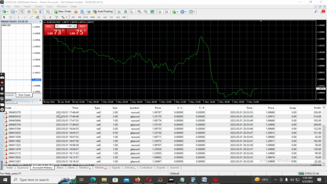Open the Periods clock dropdown
The image size is (327, 184).
tap(183, 12)
